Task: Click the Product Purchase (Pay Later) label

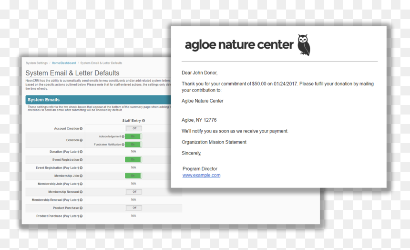Action: [x=58, y=216]
